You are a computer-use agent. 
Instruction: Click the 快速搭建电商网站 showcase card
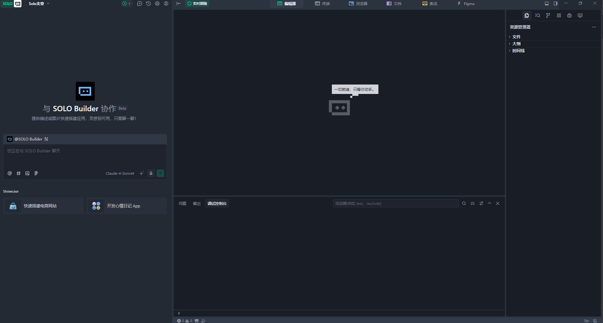(x=44, y=206)
